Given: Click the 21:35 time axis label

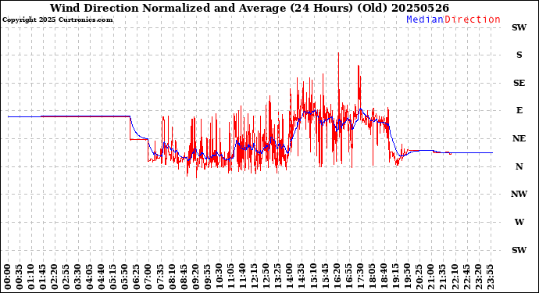Looking at the screenshot, I should 443,277.
